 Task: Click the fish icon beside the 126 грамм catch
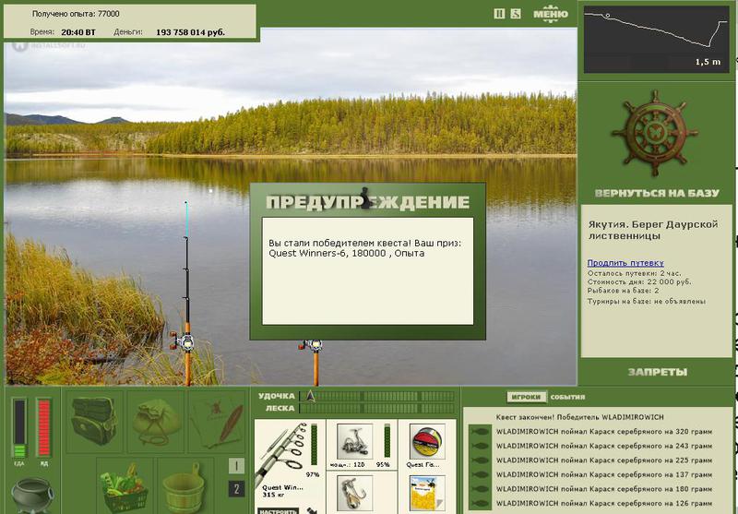click(x=480, y=503)
